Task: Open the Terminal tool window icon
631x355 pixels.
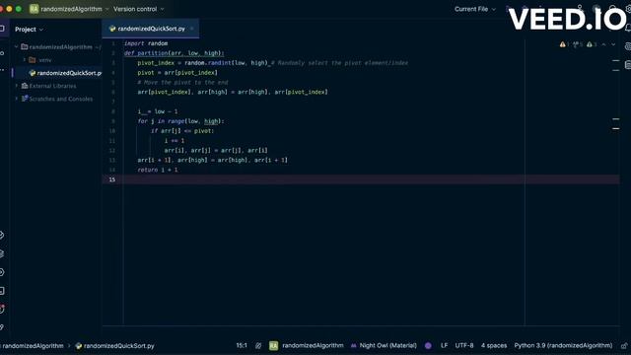Action: (2, 291)
